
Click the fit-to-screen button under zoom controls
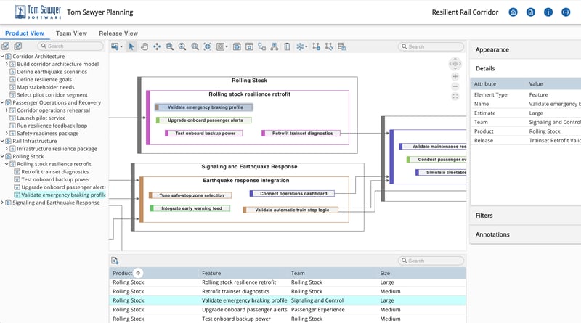pyautogui.click(x=455, y=97)
